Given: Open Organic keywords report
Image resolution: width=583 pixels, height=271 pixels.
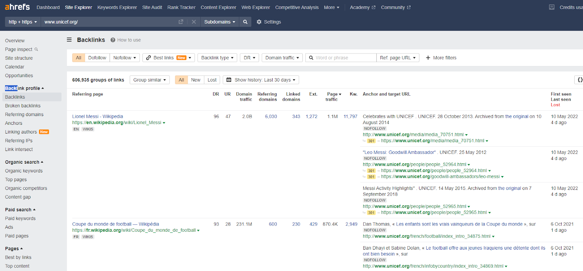Looking at the screenshot, I should (24, 171).
